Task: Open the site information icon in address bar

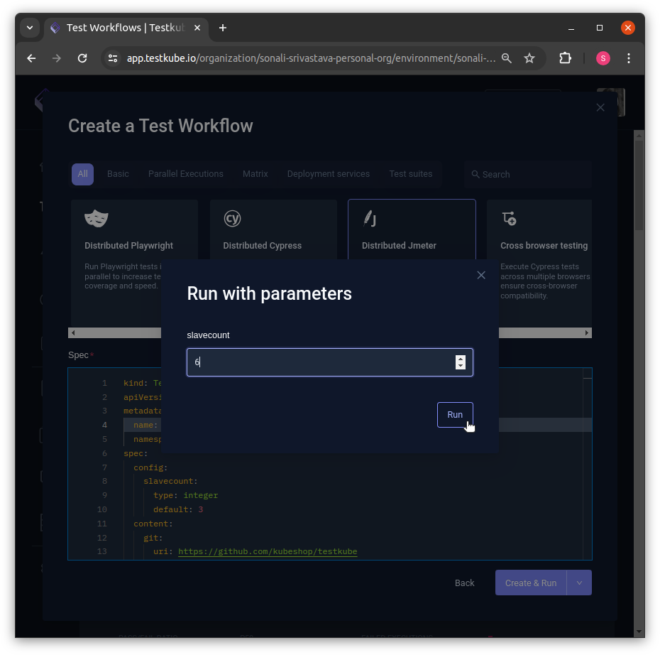Action: point(112,58)
